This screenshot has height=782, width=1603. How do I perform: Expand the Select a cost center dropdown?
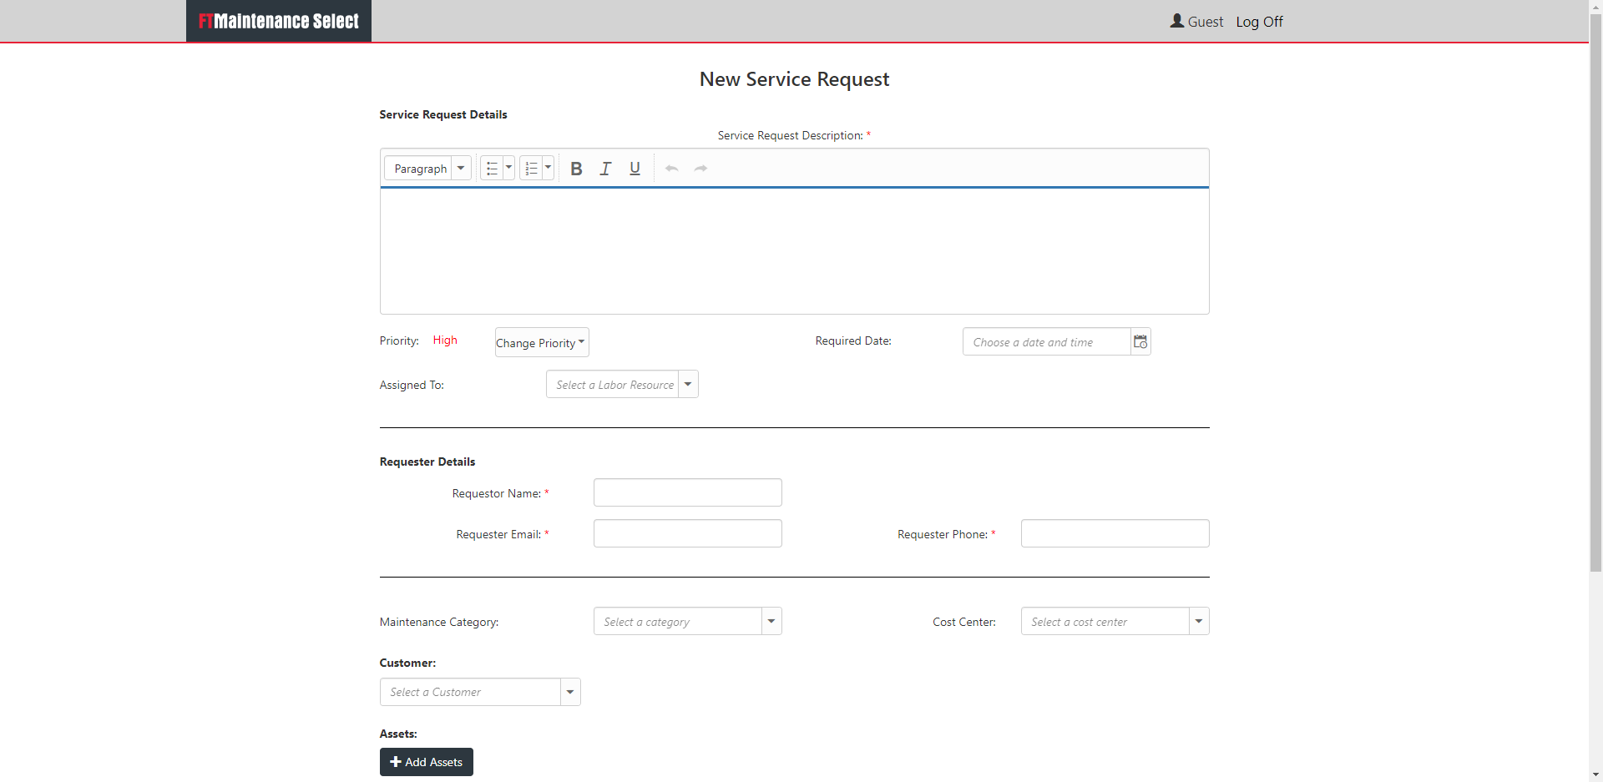click(x=1198, y=621)
